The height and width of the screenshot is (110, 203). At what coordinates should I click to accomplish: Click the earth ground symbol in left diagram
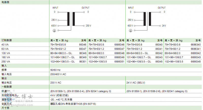click(x=54, y=30)
